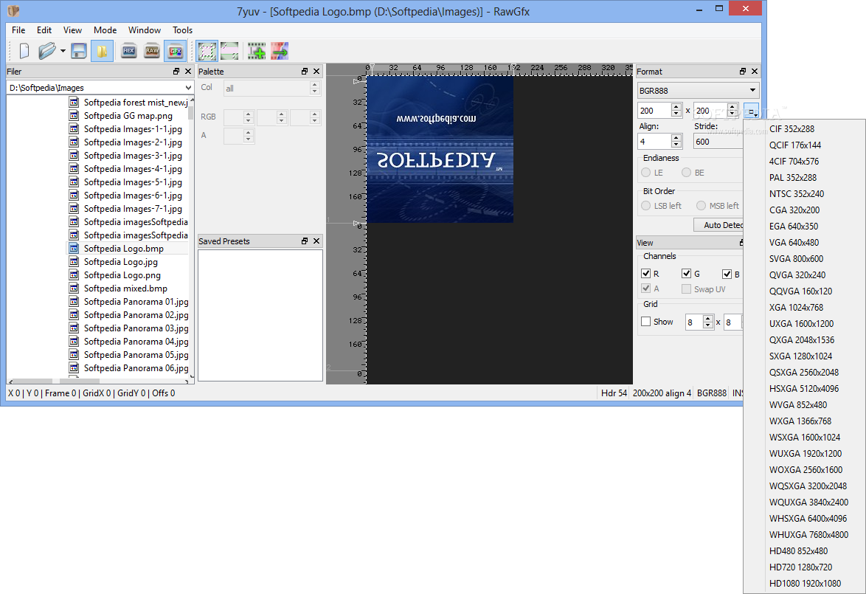Toggle the A channel checkbox

click(645, 289)
